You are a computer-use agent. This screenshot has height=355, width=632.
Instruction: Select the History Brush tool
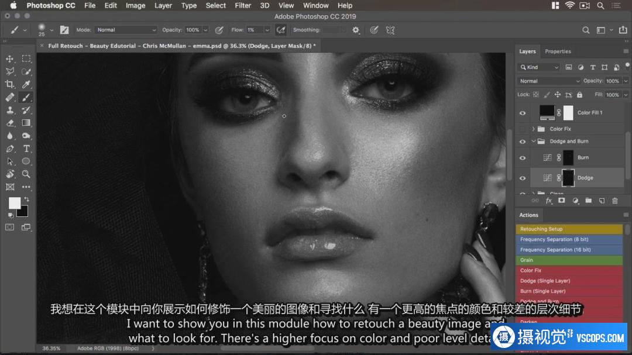pyautogui.click(x=26, y=110)
